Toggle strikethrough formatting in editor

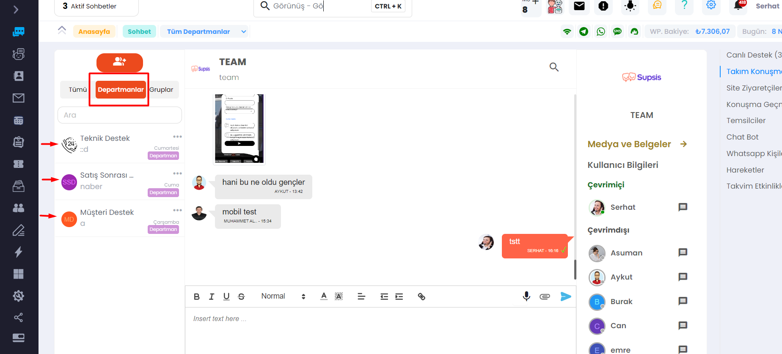click(241, 296)
